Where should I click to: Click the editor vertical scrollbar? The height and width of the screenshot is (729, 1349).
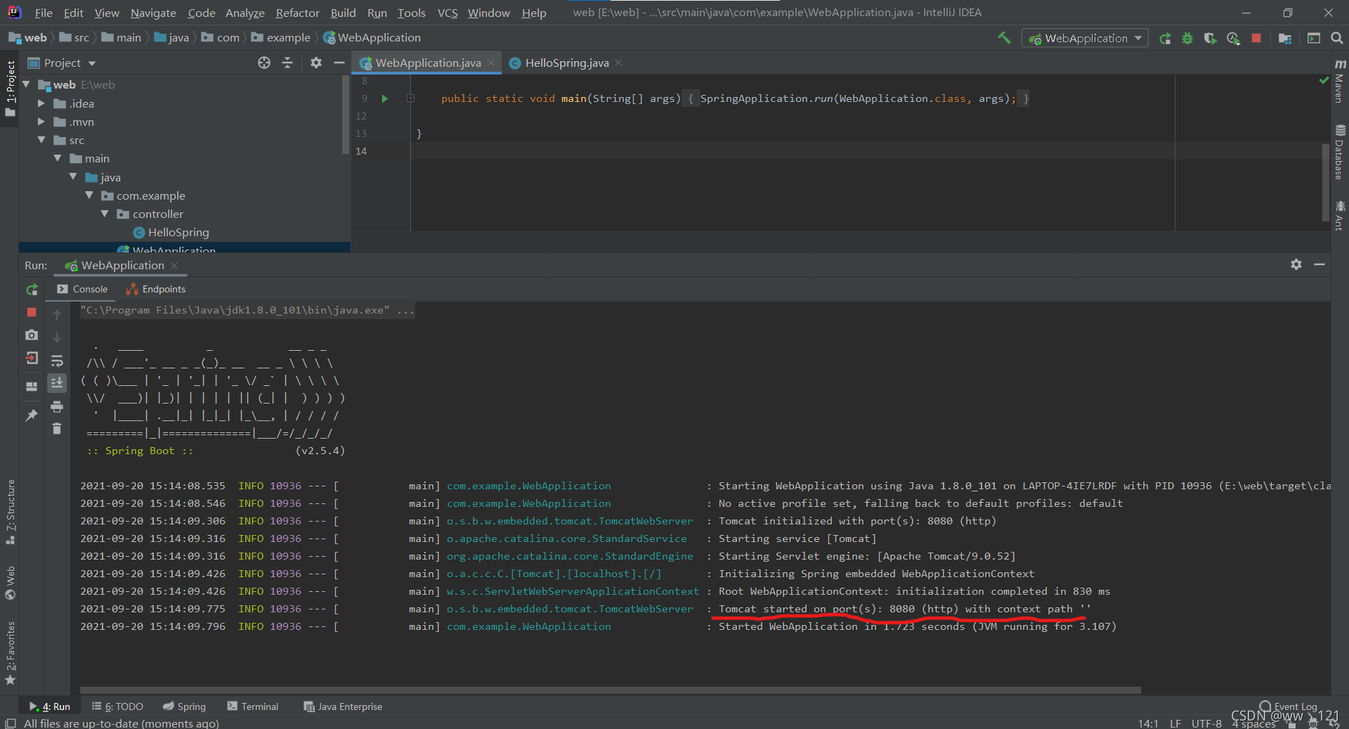(1325, 183)
